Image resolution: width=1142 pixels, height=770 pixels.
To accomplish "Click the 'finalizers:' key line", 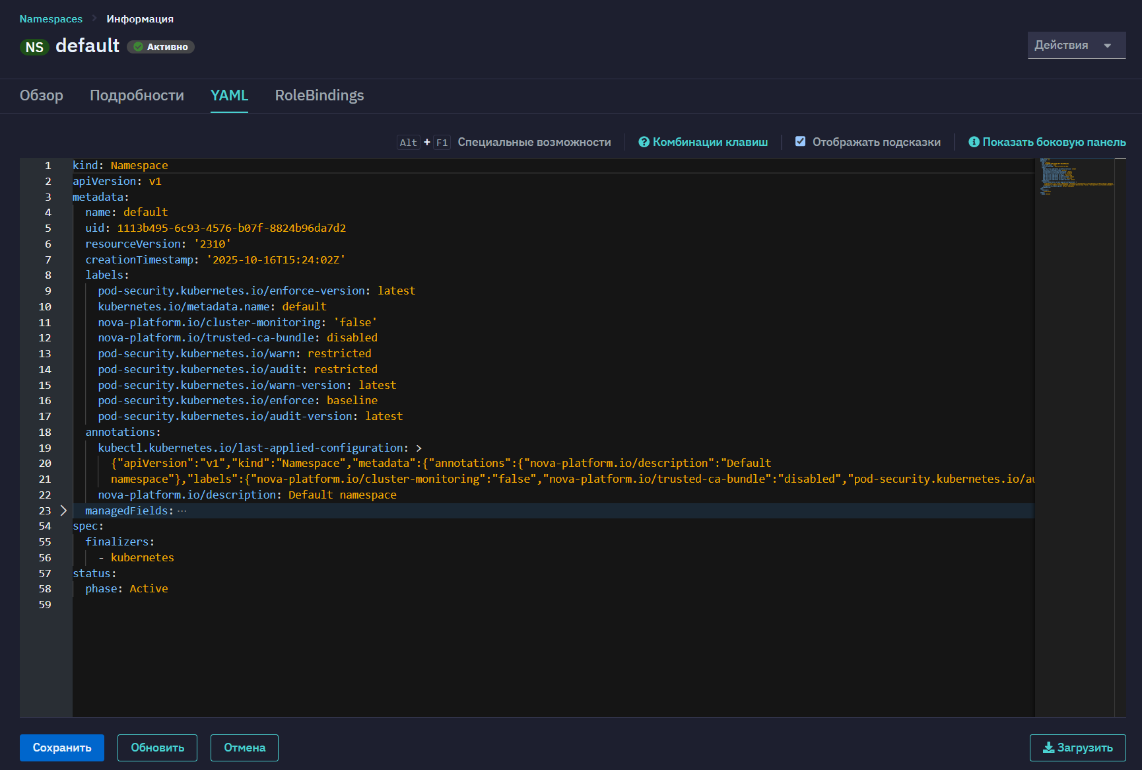I will 120,542.
